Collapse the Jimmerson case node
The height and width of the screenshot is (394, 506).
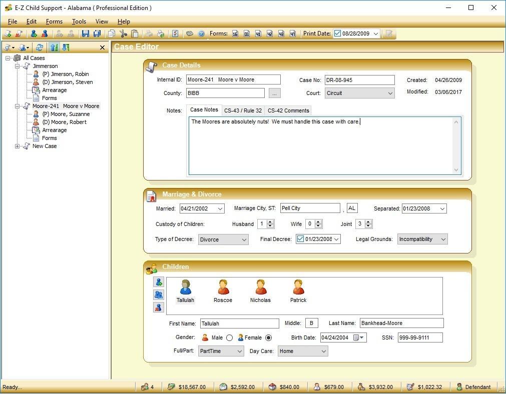click(18, 66)
